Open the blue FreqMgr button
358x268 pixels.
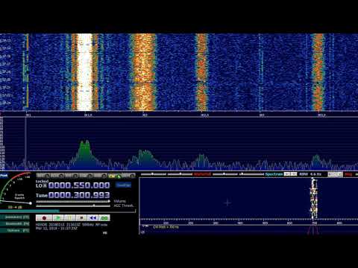coord(123,185)
